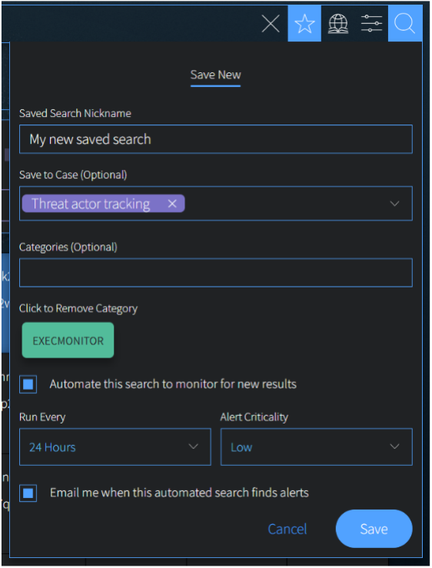
Task: Remove the EXECMONITOR category
Action: click(68, 340)
